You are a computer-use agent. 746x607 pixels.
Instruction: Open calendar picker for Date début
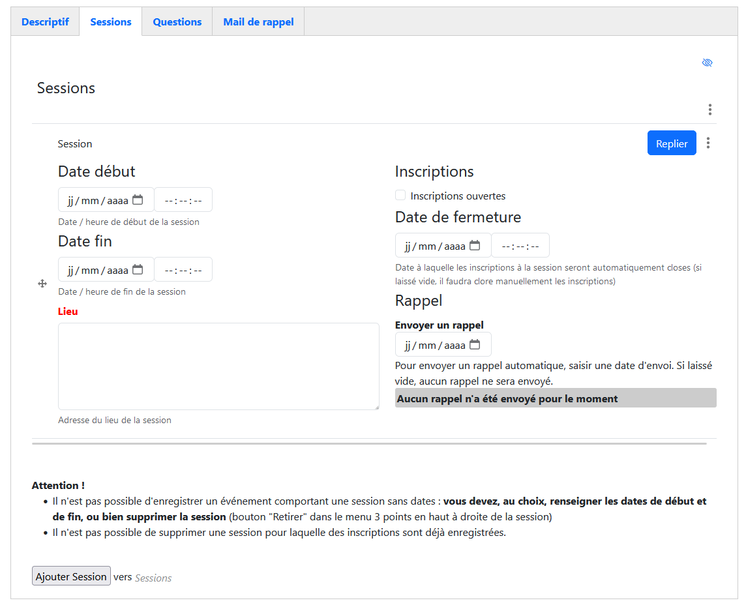pos(138,200)
